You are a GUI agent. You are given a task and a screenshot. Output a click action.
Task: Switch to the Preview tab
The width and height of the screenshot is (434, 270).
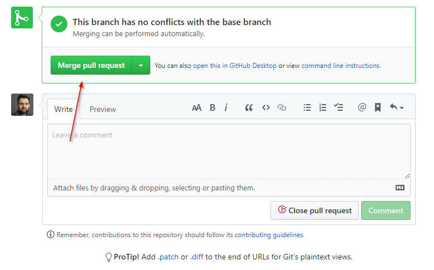[x=102, y=109]
